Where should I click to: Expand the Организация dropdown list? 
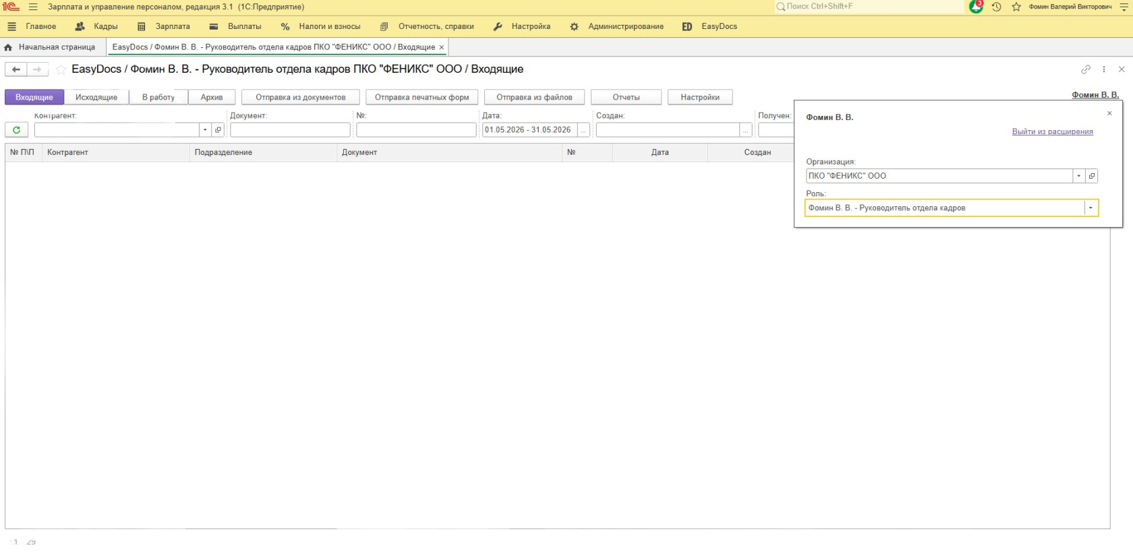coord(1079,176)
